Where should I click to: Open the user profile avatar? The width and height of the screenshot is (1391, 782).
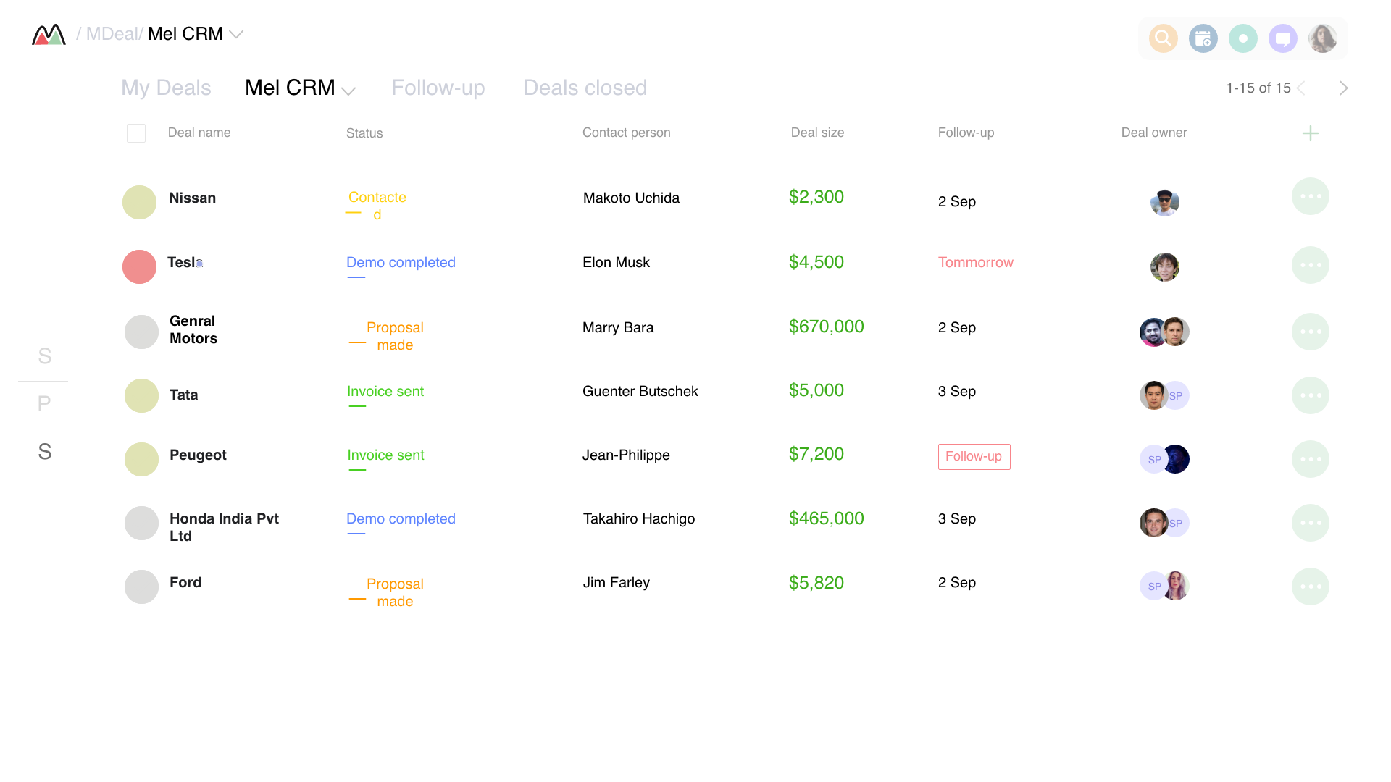[x=1323, y=38]
